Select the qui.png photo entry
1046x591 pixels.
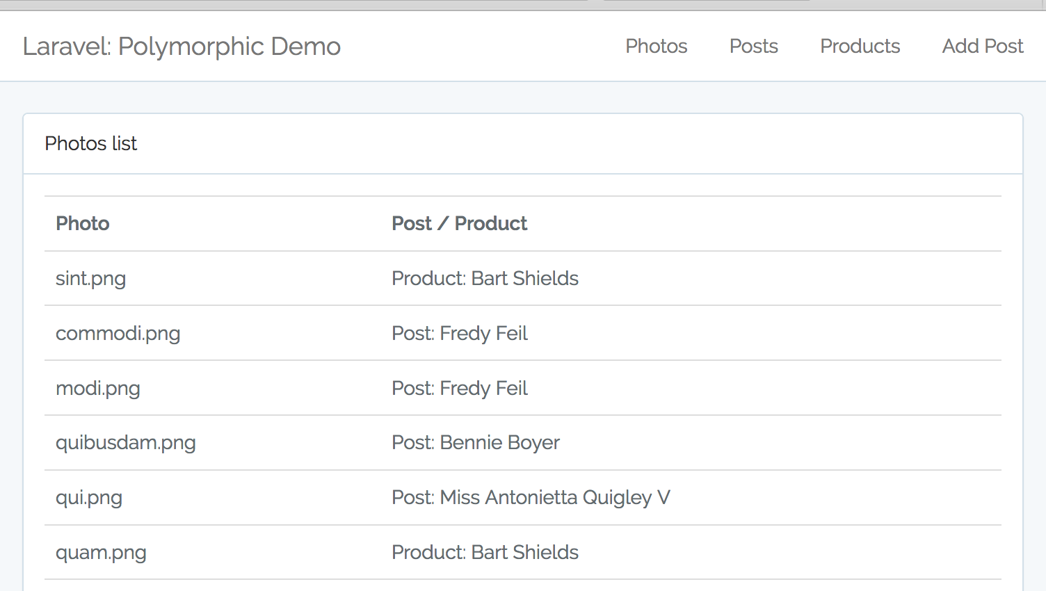tap(89, 497)
